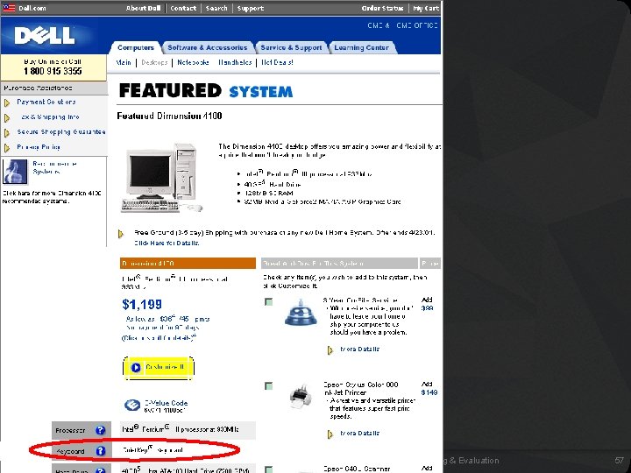The height and width of the screenshot is (473, 631).
Task: Click the E-Value Code icon
Action: (x=132, y=405)
